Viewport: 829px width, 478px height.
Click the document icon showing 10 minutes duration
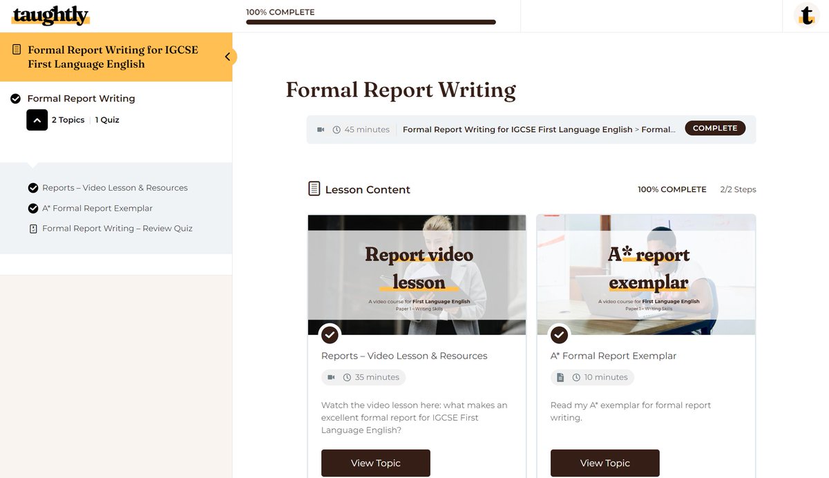point(560,377)
